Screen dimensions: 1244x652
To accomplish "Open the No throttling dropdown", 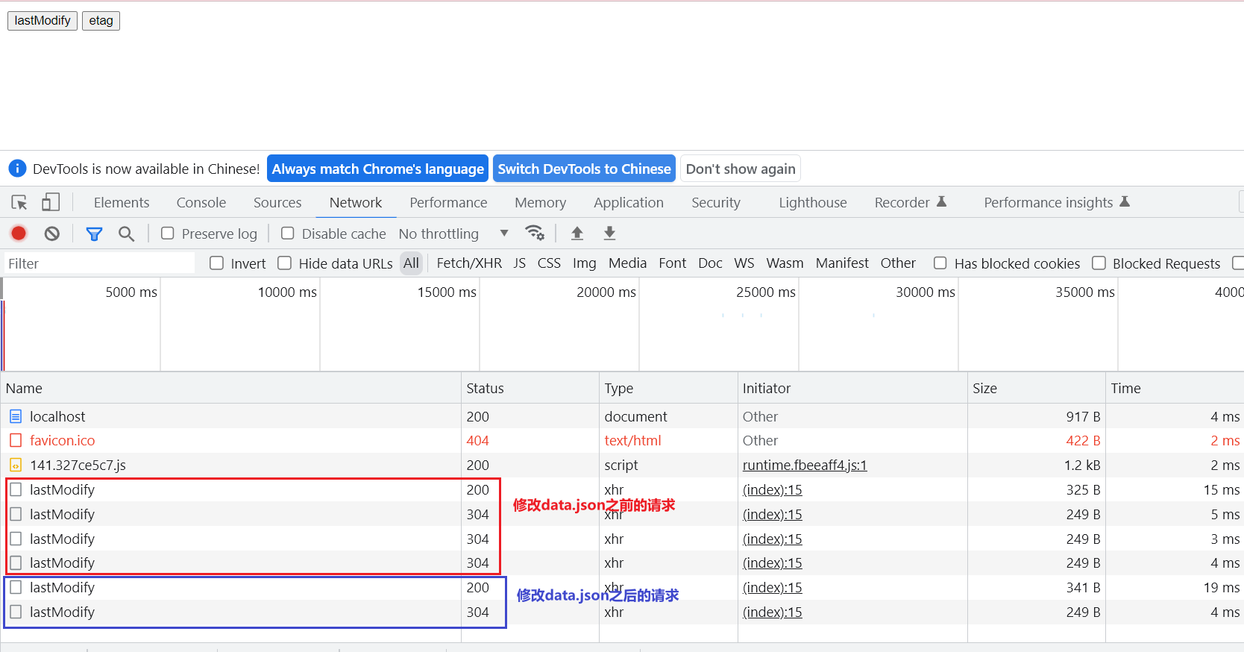I will pyautogui.click(x=453, y=233).
